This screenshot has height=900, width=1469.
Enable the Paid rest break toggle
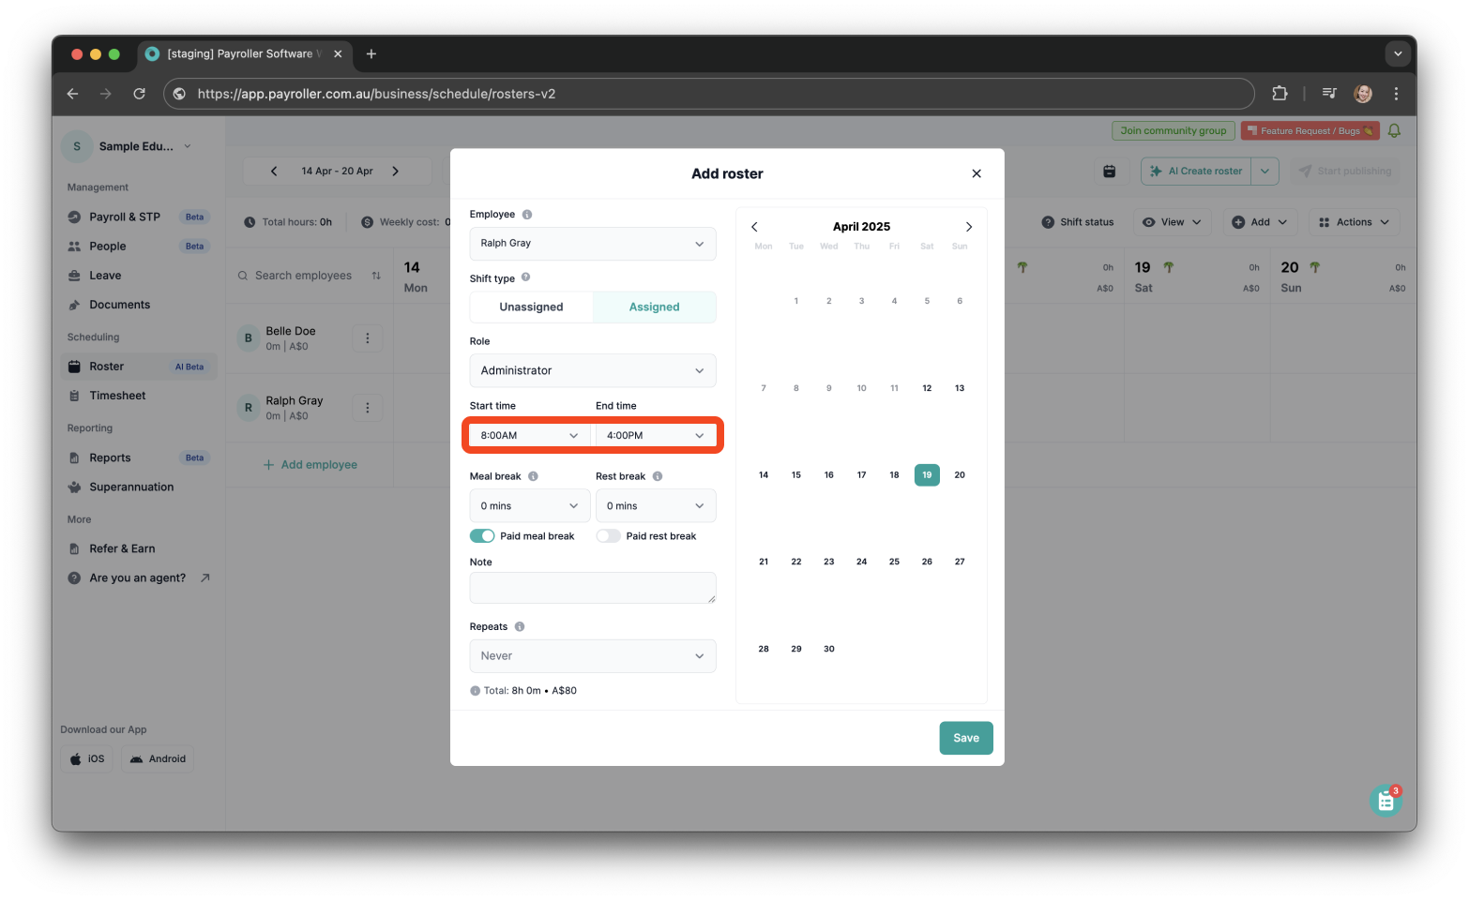608,535
